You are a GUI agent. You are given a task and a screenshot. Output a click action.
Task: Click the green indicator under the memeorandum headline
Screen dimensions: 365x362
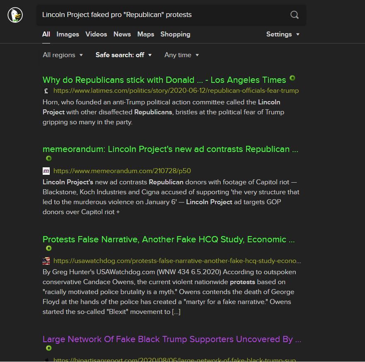(48, 158)
